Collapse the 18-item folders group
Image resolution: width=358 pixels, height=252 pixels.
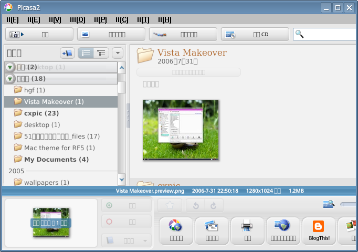point(10,79)
